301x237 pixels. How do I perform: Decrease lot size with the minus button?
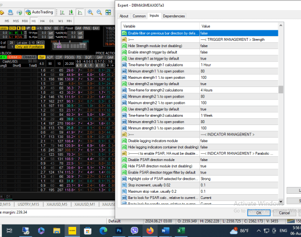pos(42,43)
